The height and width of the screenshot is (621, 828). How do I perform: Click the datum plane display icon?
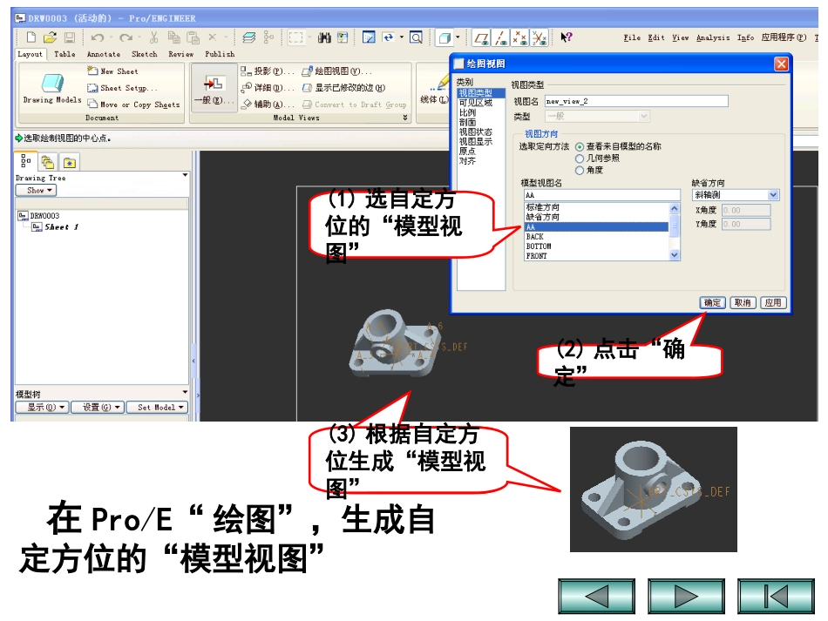pyautogui.click(x=481, y=37)
